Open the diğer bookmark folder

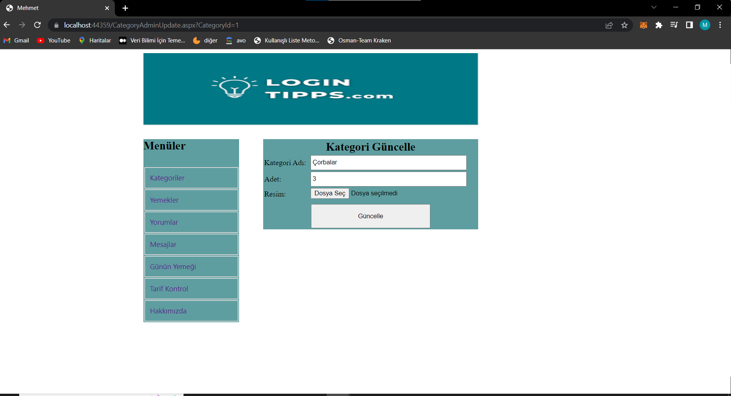coord(205,41)
